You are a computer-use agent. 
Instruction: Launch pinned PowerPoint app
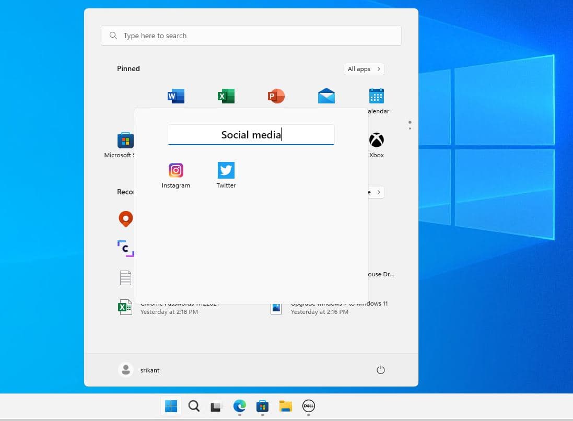(x=276, y=96)
